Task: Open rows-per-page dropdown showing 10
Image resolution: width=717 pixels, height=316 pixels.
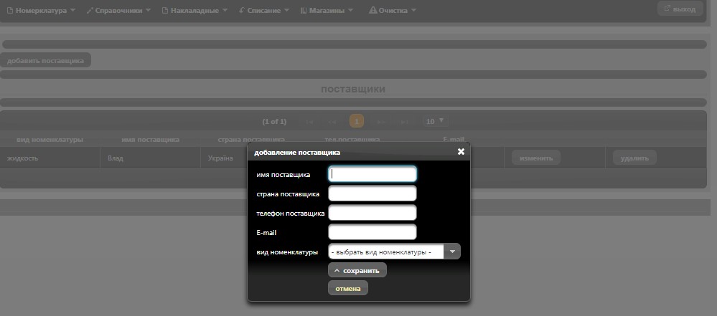Action: coord(435,121)
